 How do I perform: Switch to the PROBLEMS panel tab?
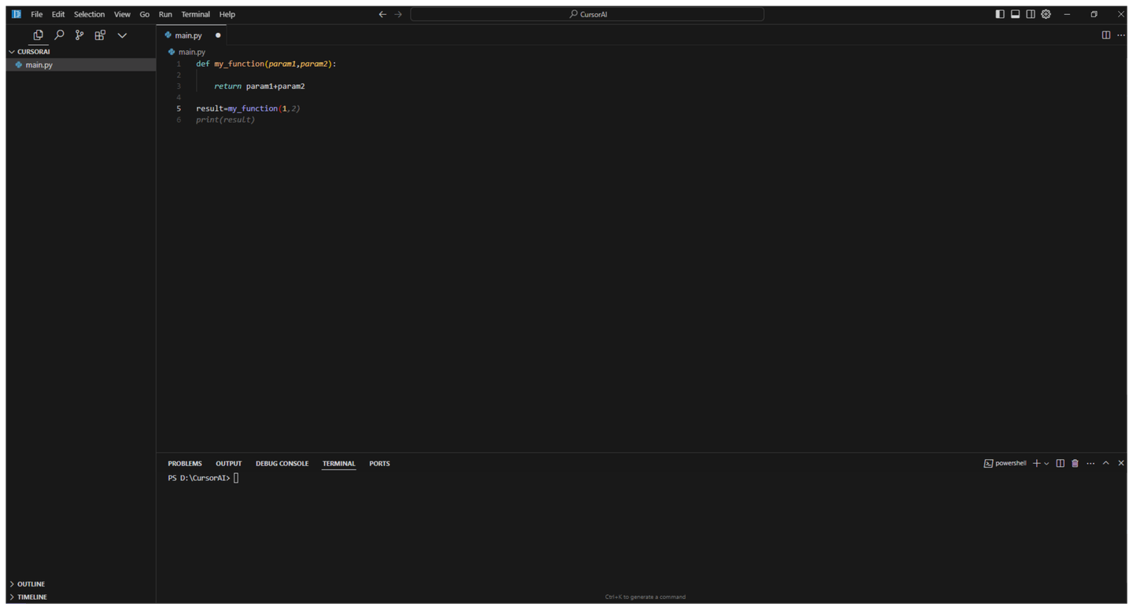(x=185, y=464)
